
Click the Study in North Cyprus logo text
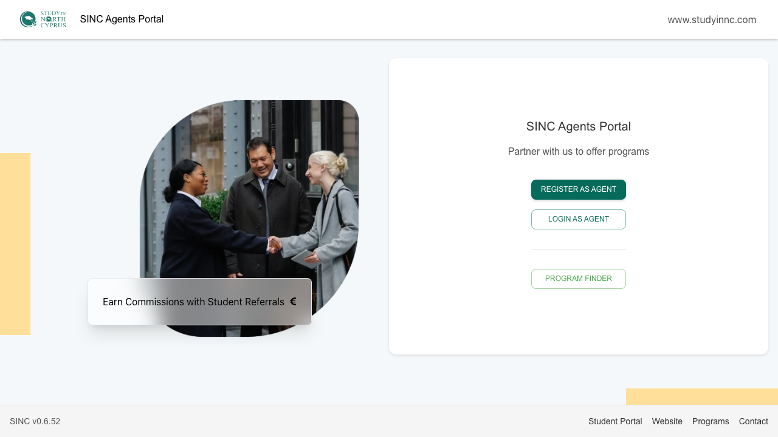pos(53,19)
